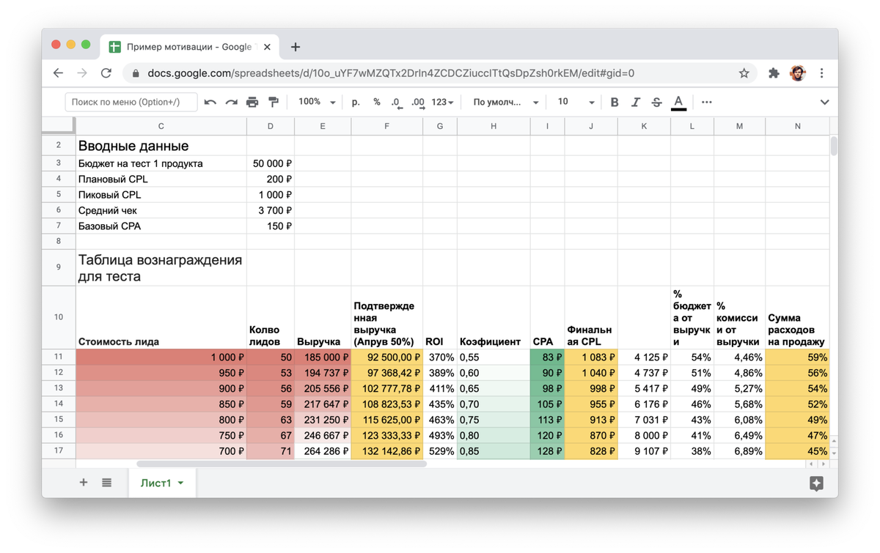Click the menu search 'Поиск по меню' field
Image resolution: width=880 pixels, height=553 pixels.
(131, 102)
